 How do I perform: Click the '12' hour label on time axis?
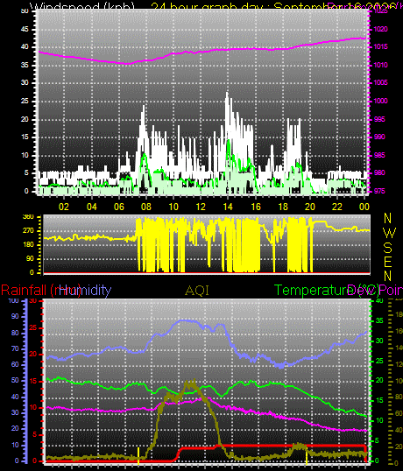coord(201,207)
